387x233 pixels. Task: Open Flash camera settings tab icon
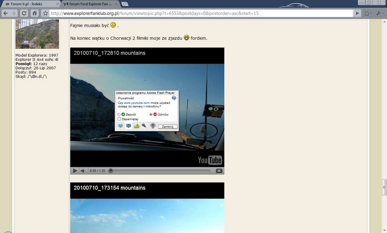[x=152, y=126]
